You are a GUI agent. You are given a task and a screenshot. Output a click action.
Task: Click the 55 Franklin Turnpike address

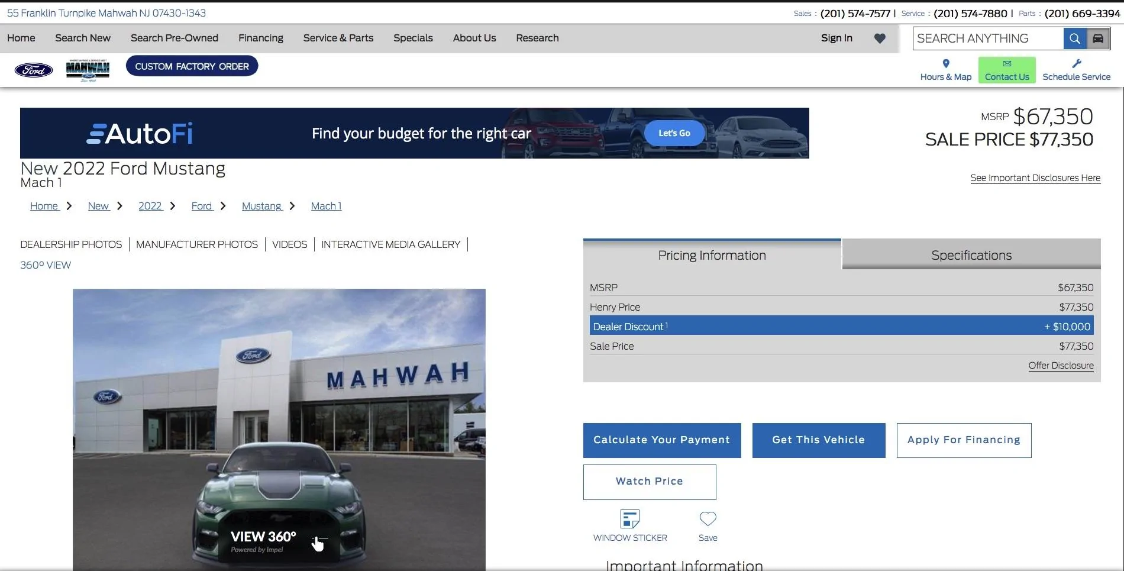(x=106, y=13)
